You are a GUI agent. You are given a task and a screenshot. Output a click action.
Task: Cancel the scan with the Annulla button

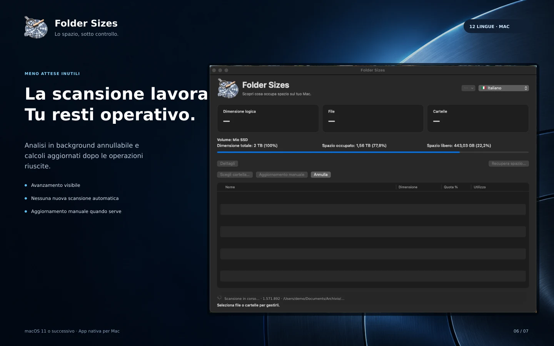coord(320,175)
